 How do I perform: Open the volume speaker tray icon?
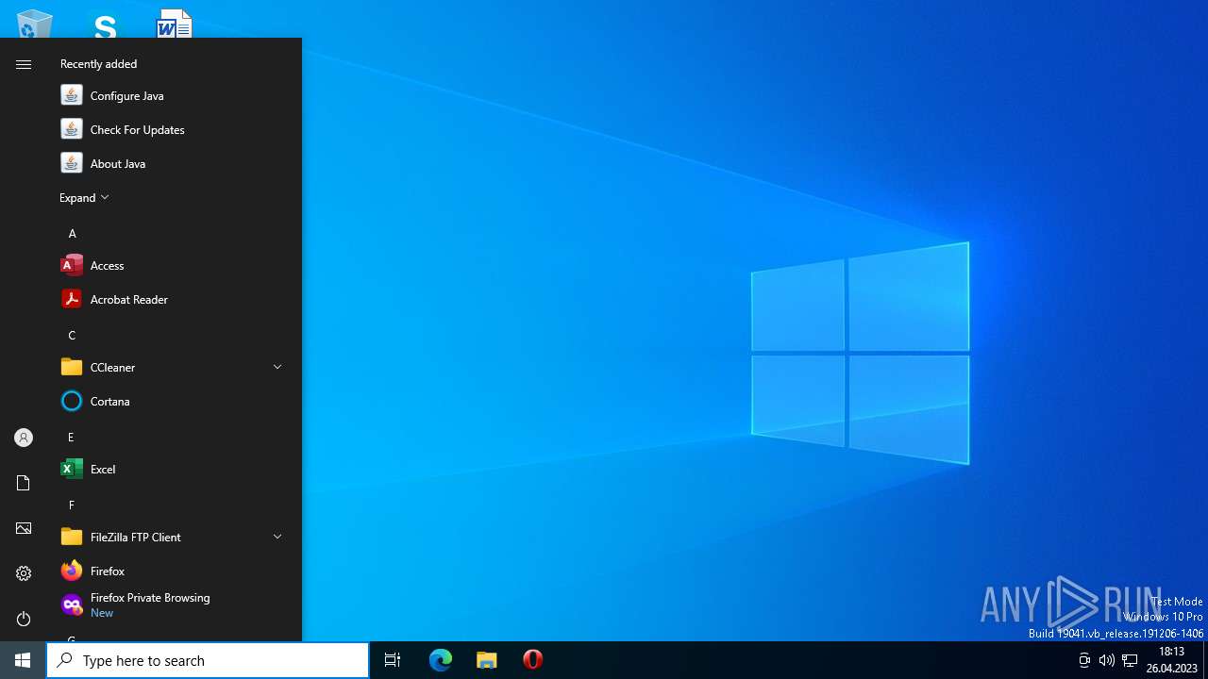click(x=1107, y=660)
